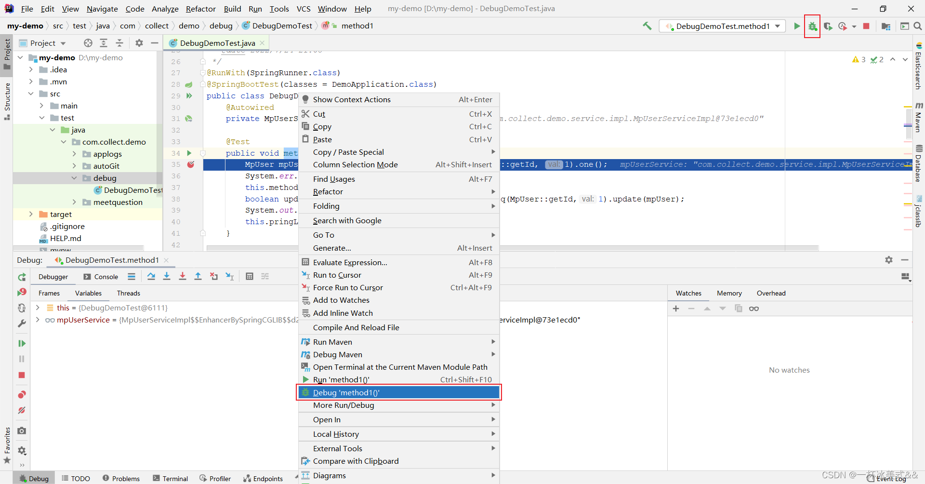Click Step Into icon in debugger toolbar
This screenshot has width=925, height=484.
pos(167,276)
